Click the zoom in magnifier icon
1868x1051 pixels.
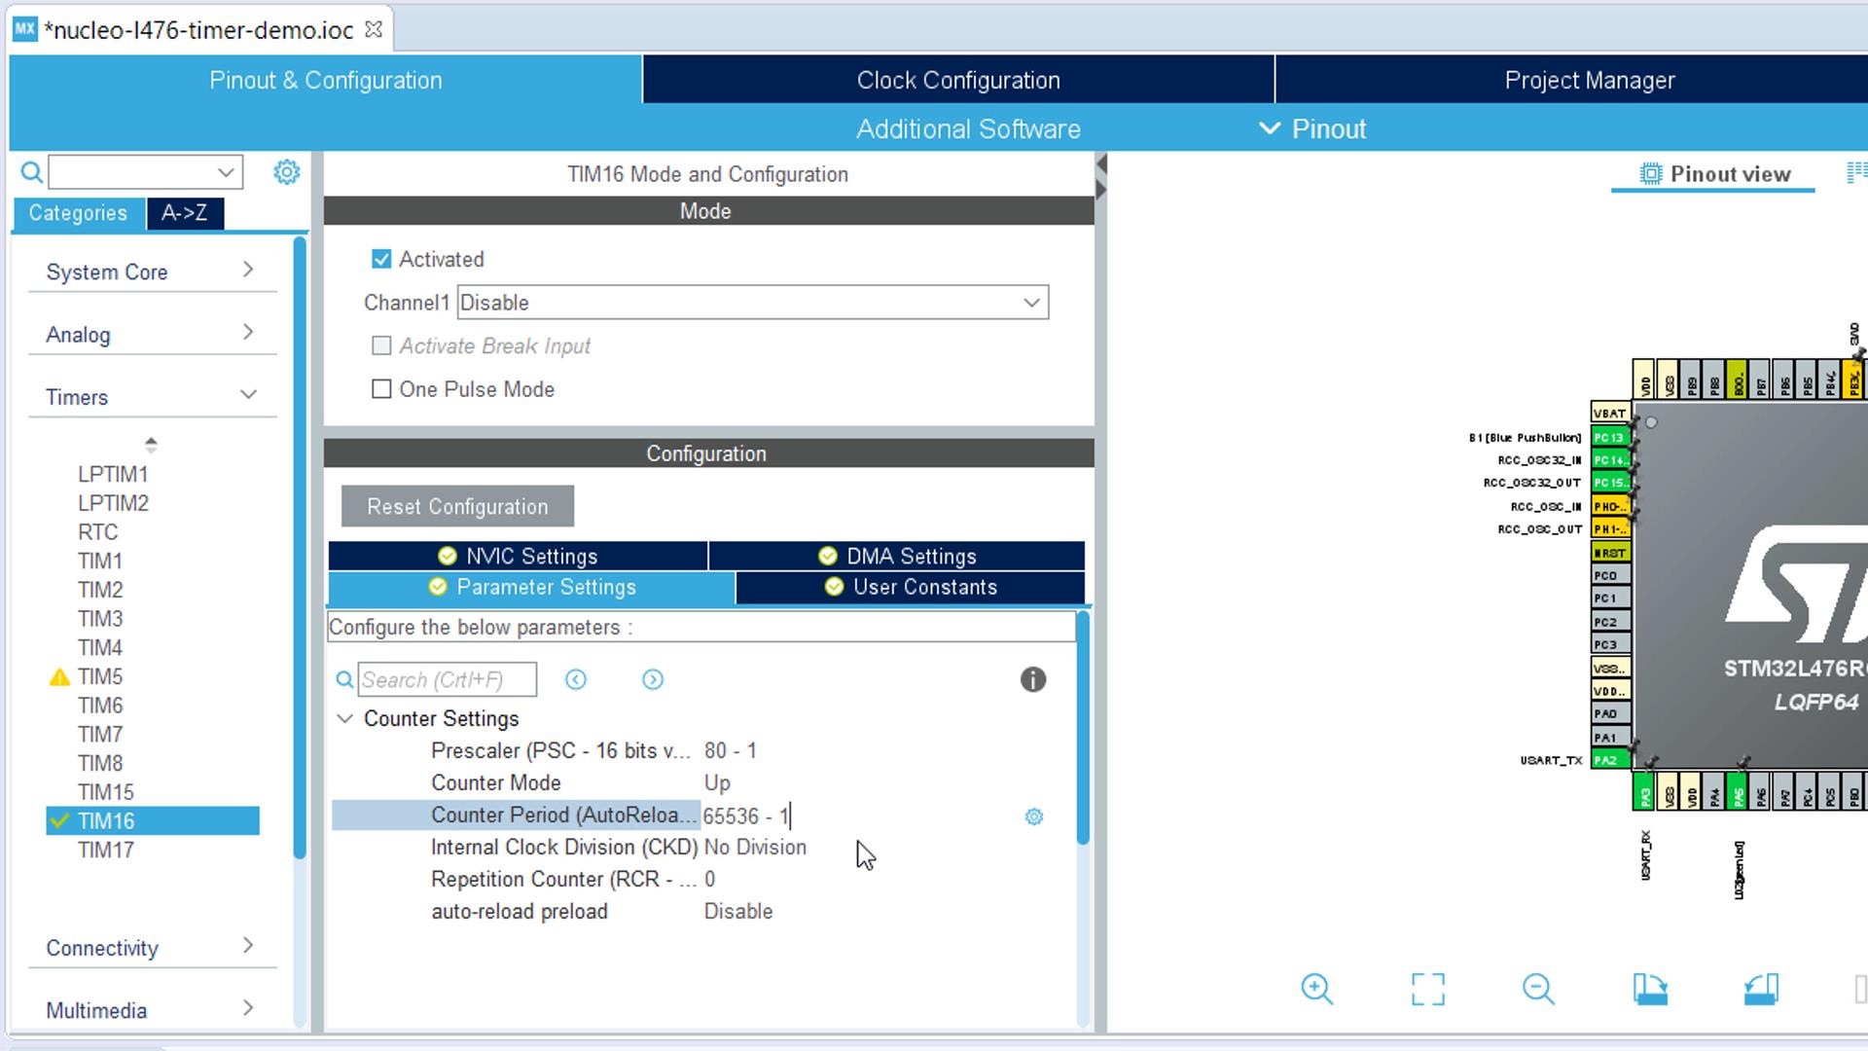coord(1316,989)
